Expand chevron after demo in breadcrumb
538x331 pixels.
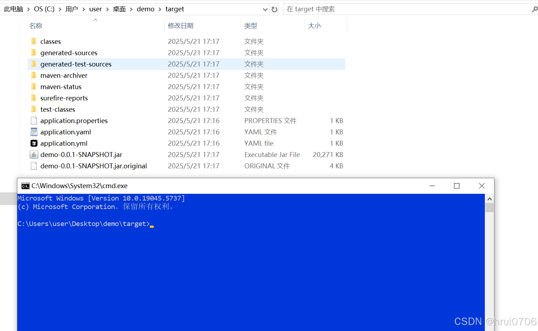[160, 9]
